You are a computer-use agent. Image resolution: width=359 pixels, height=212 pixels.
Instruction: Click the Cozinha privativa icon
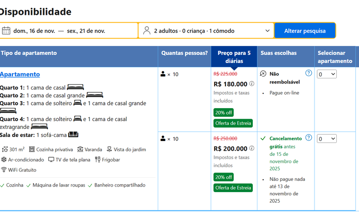(32, 149)
